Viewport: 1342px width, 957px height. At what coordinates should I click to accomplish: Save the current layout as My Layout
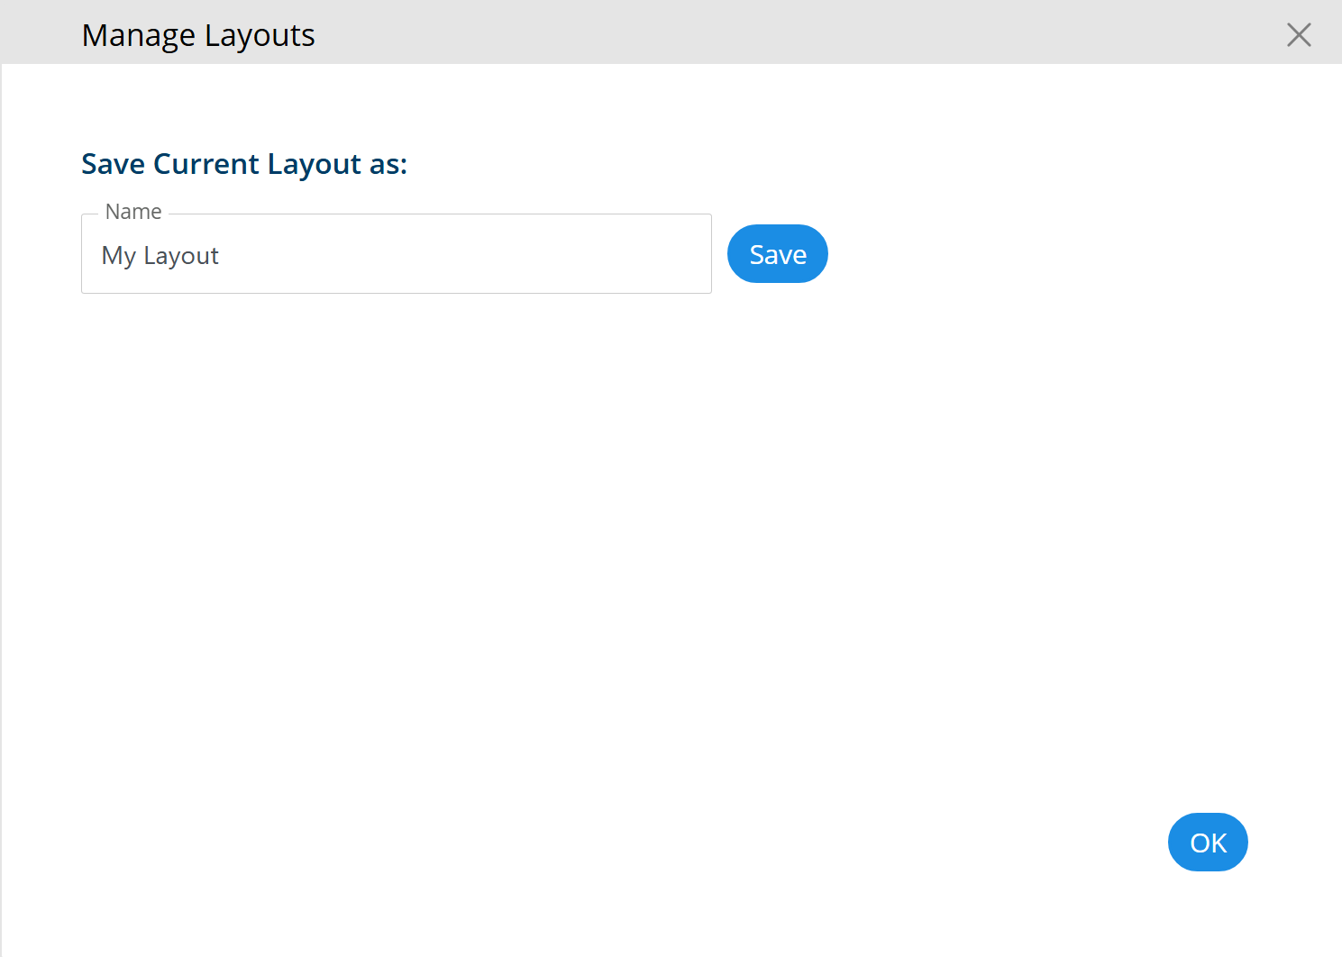point(778,254)
